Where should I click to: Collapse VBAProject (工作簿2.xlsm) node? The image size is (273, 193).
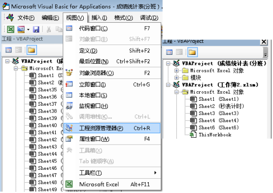click(168, 85)
